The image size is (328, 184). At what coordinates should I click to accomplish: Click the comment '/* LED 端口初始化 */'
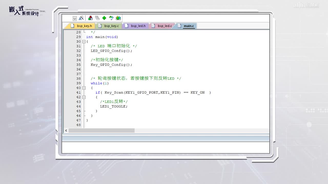[x=114, y=46]
